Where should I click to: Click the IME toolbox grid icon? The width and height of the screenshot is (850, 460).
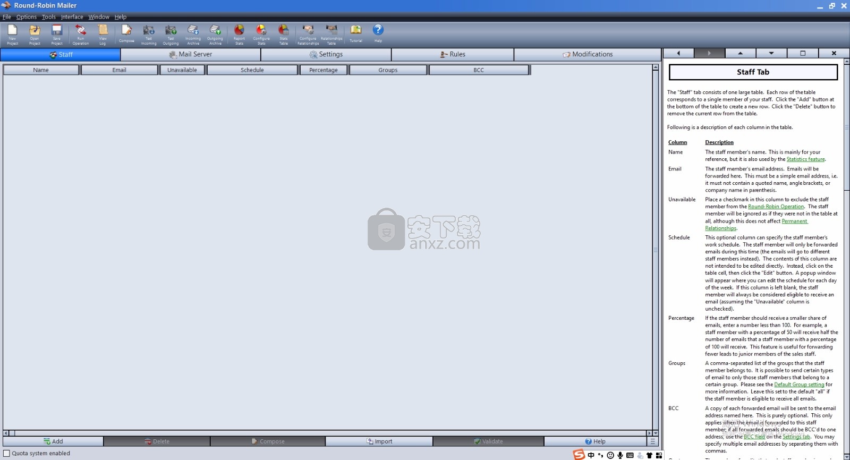(659, 455)
